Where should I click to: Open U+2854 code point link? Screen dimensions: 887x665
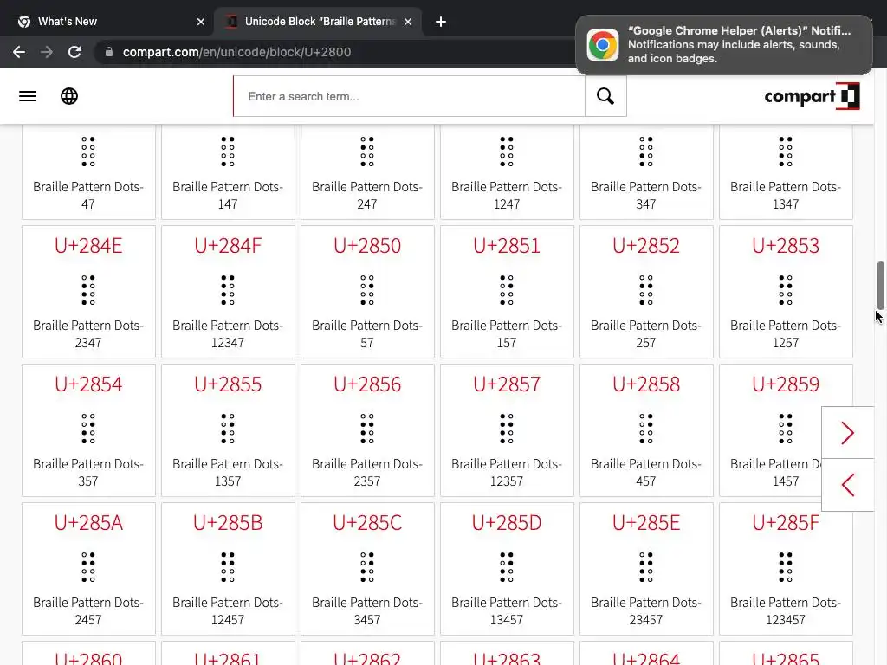[x=88, y=384]
